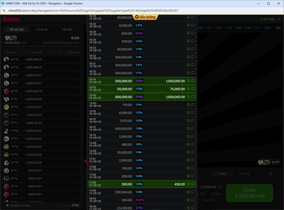Open the hamburger menu beside VND balance
Viewport: 284px width, 210px height.
click(x=279, y=19)
